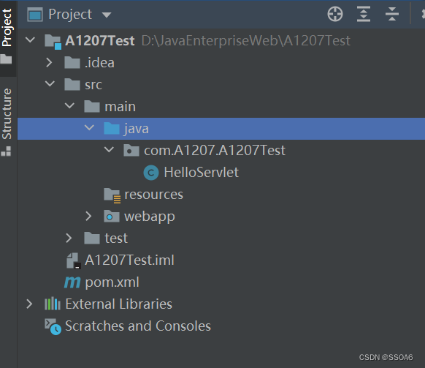
Task: Click the HelloServlet class icon
Action: coord(151,173)
